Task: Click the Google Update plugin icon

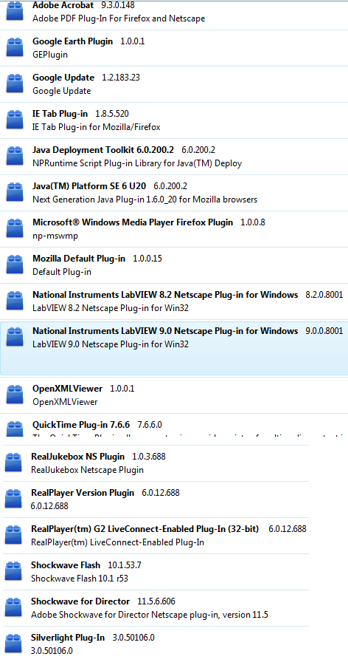Action: click(x=15, y=83)
